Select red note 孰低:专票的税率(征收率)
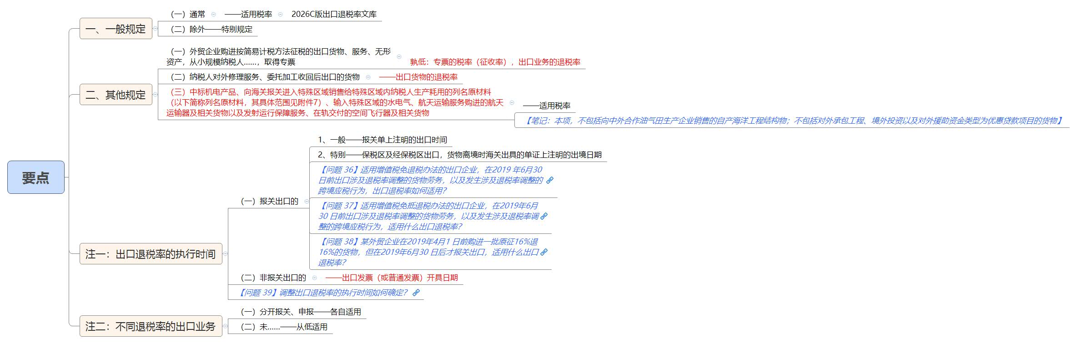Viewport: 1077px width, 344px height. pyautogui.click(x=495, y=62)
